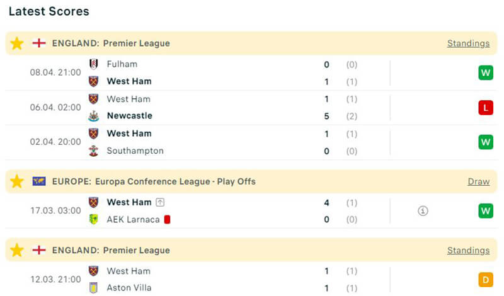Click the Newcastle club crest icon
Viewport: 504px width, 296px height.
(x=94, y=116)
